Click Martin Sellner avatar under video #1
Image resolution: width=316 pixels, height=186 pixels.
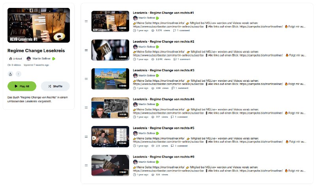pos(135,18)
